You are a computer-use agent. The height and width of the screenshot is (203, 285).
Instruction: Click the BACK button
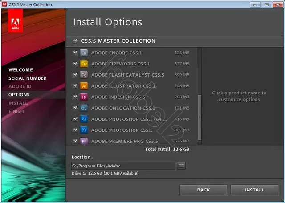[203, 190]
